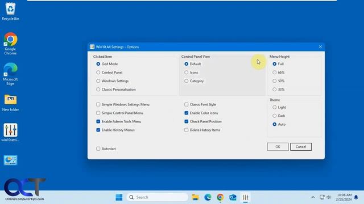The width and height of the screenshot is (364, 204).
Task: Click the taskbar Search box
Action: point(157,197)
